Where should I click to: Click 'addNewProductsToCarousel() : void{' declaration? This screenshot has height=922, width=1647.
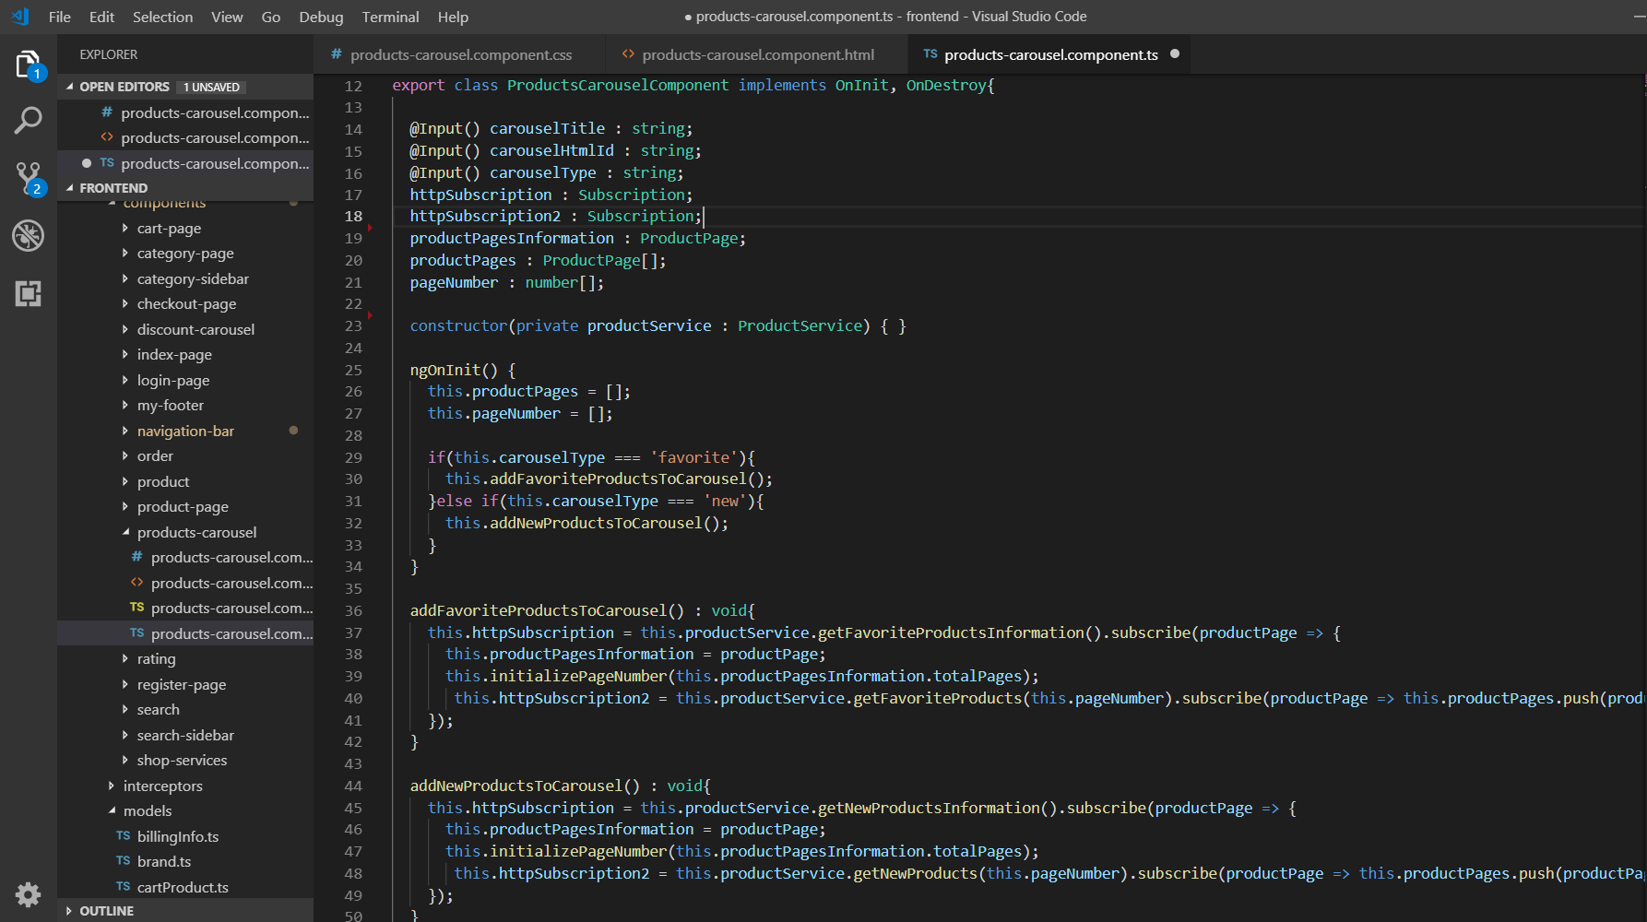point(561,786)
